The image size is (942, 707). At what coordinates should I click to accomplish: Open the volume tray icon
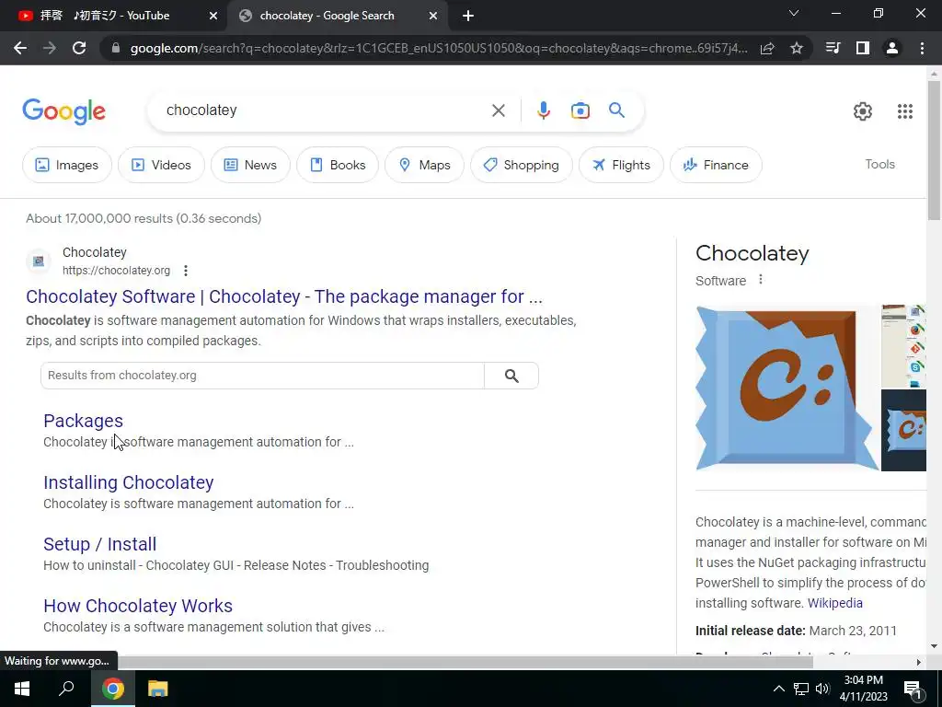tap(822, 689)
